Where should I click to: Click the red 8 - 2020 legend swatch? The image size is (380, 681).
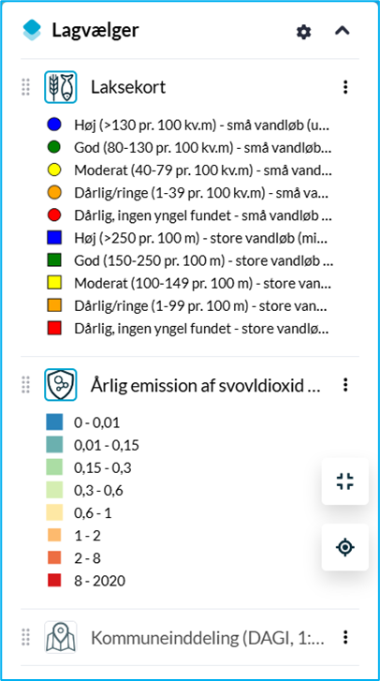click(54, 580)
